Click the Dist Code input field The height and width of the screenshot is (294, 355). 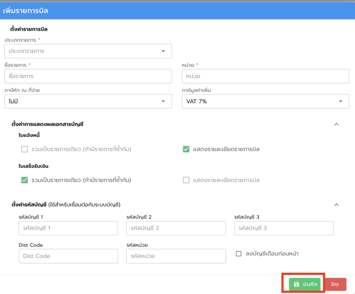68,256
